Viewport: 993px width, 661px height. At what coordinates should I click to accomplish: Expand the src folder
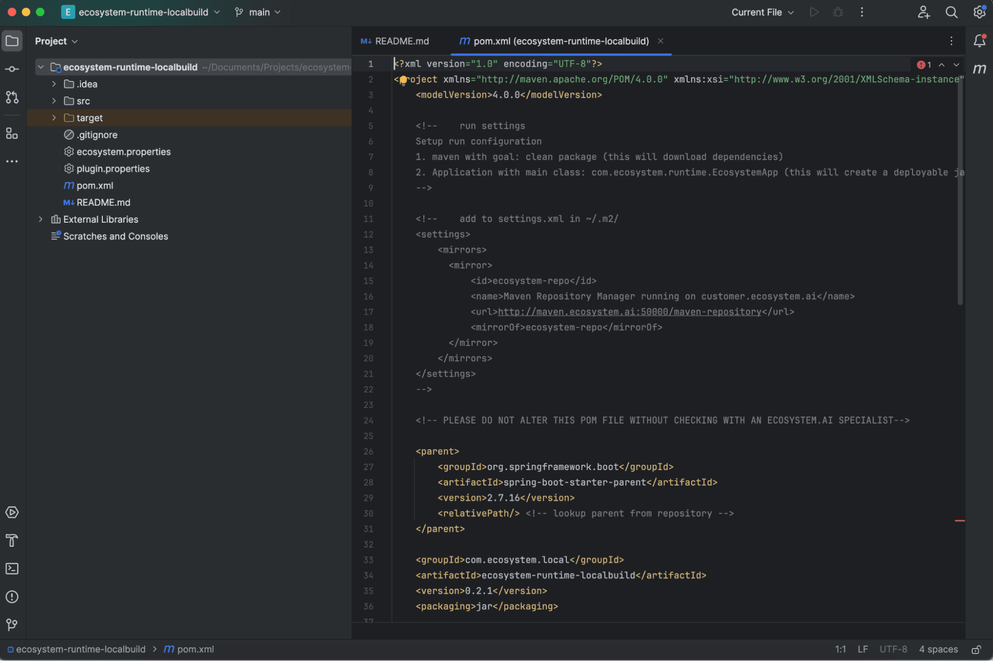point(54,100)
